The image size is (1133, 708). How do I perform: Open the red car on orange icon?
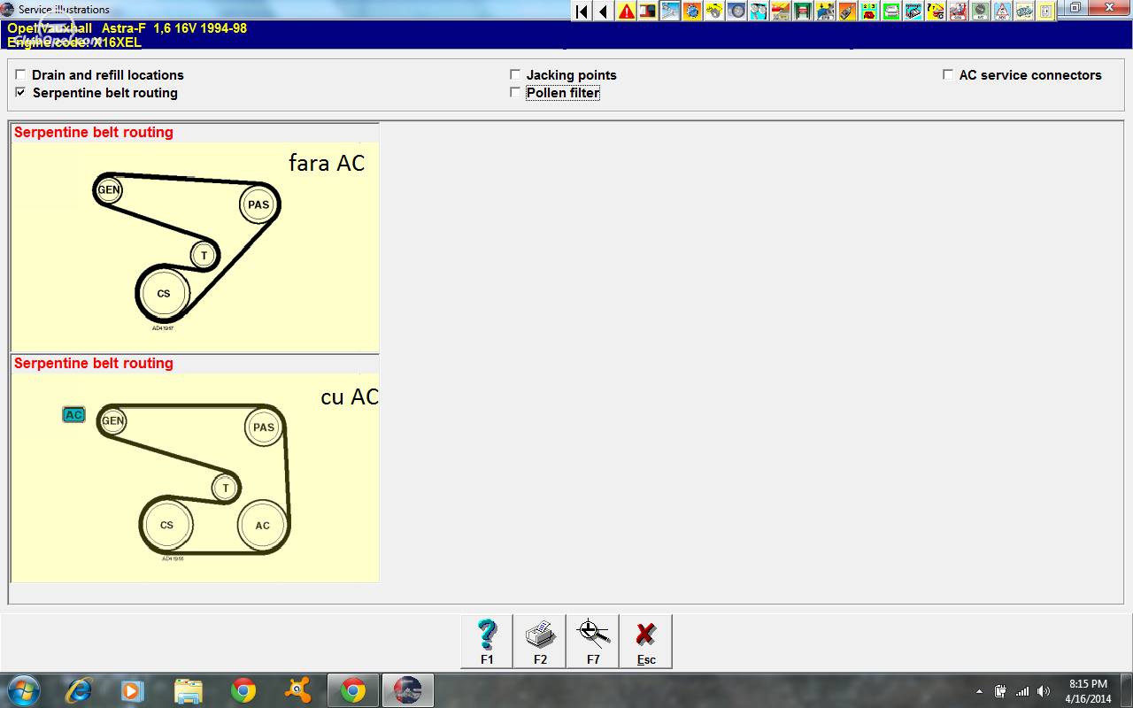tap(781, 11)
